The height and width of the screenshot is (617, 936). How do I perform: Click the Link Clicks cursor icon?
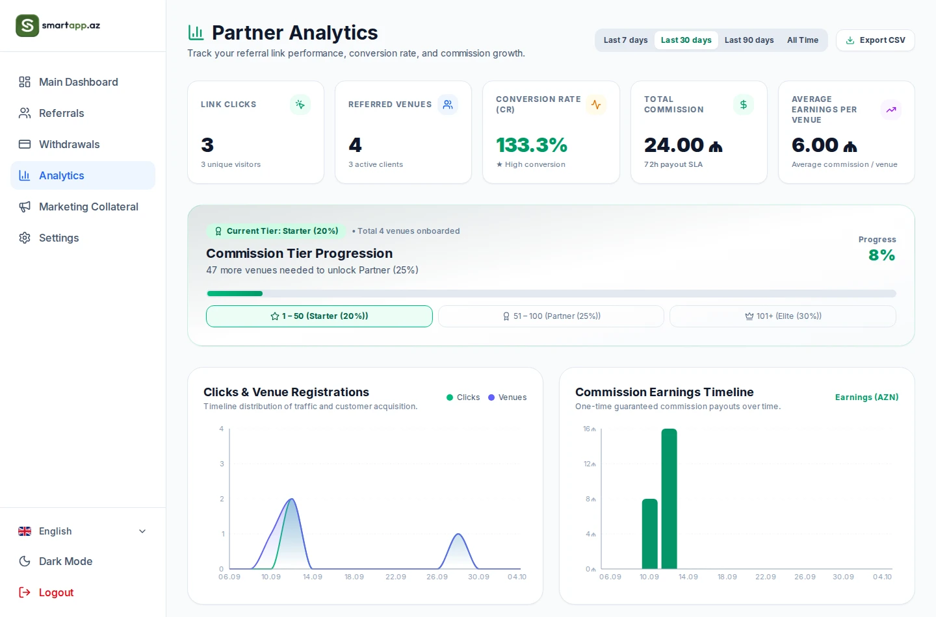point(300,105)
